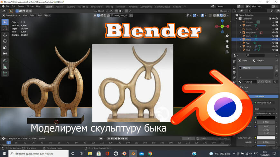The width and height of the screenshot is (280, 157).
Task: Hide Light in viewport
Action: (273, 36)
